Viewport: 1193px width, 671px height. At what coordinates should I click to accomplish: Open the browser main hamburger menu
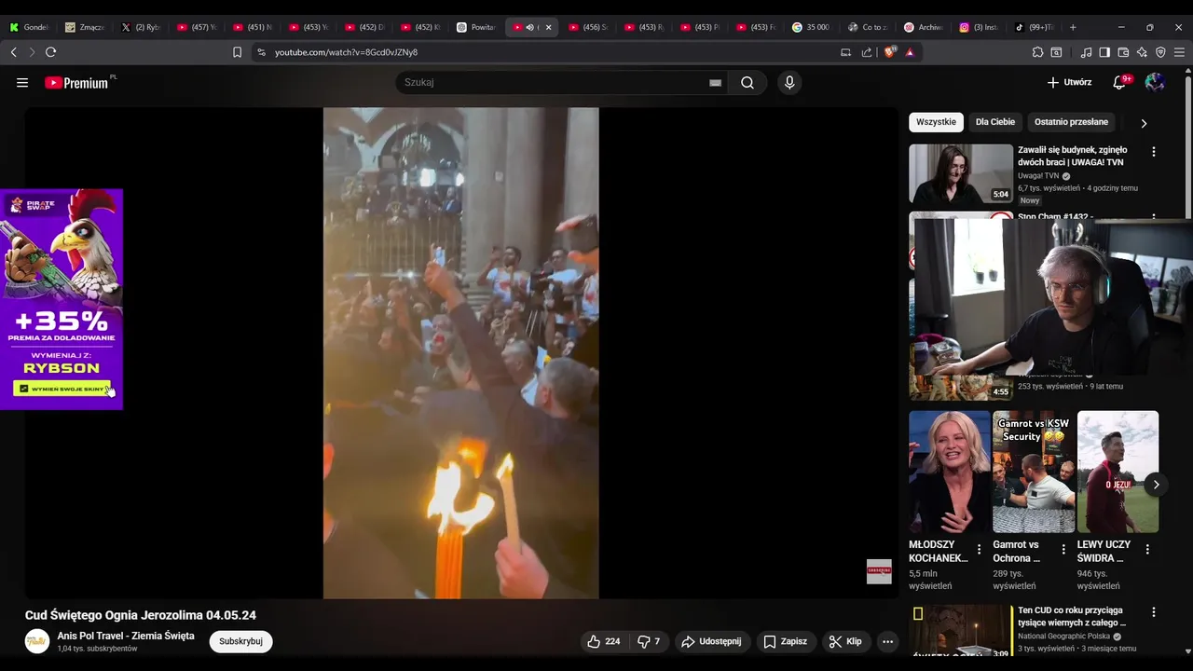coord(1179,52)
